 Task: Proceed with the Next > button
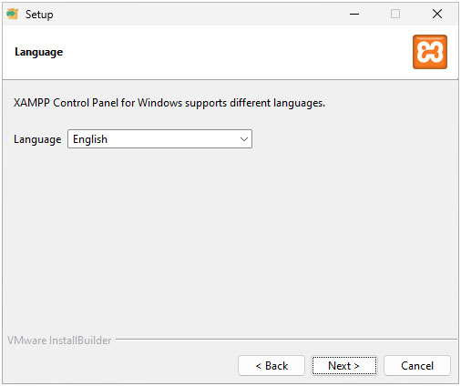[344, 366]
